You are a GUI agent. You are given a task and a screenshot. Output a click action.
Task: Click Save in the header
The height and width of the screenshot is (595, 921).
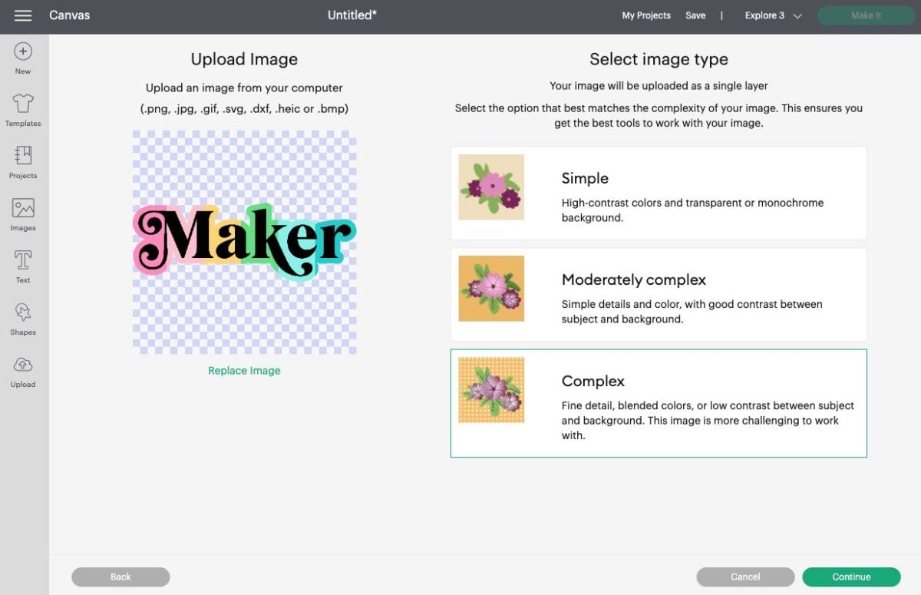[695, 15]
